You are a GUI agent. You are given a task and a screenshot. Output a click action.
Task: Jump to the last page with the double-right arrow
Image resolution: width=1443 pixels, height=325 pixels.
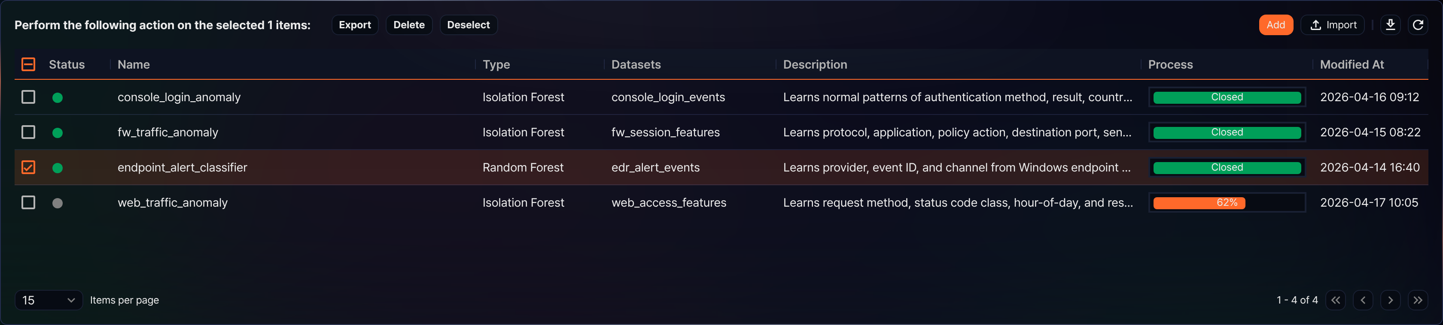1418,301
